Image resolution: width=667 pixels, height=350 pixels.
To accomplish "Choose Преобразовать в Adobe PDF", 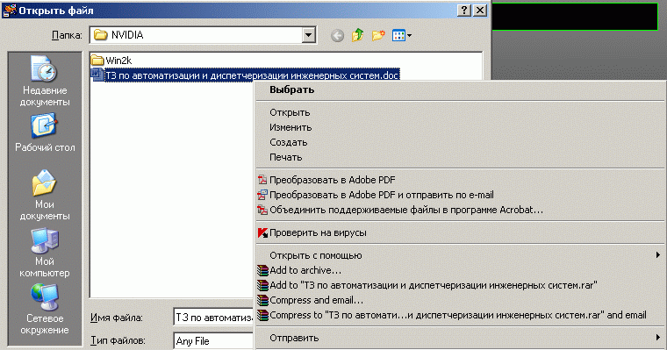I will coord(460,180).
